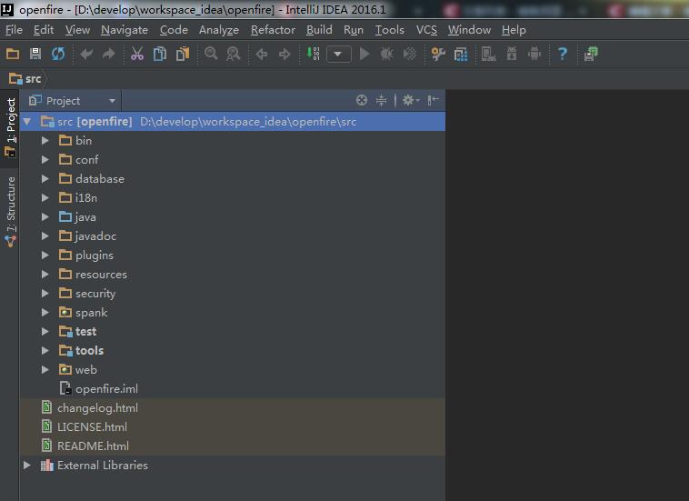Click the Replace search icon
This screenshot has width=689, height=501.
tap(234, 54)
